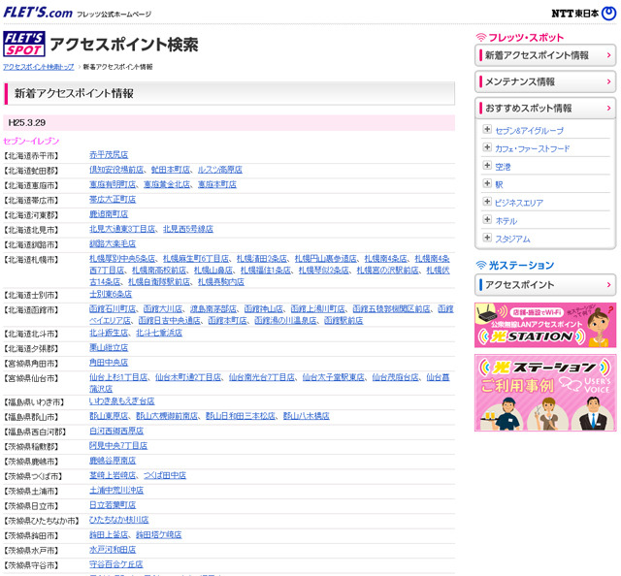Go to アクセスポイント検索トップ breadcrumb link
Image resolution: width=621 pixels, height=576 pixels.
(x=39, y=67)
